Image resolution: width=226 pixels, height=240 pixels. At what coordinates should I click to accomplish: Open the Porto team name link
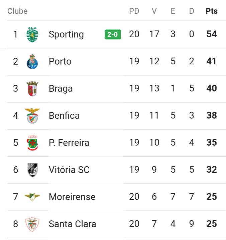pyautogui.click(x=60, y=62)
